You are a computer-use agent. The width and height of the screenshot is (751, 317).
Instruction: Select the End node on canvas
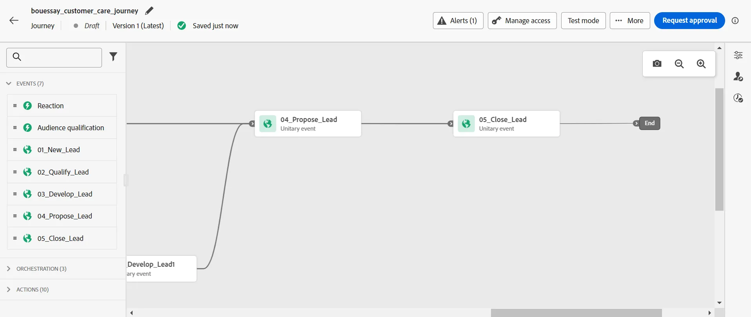649,123
